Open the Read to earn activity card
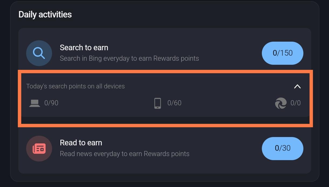 pyautogui.click(x=164, y=148)
